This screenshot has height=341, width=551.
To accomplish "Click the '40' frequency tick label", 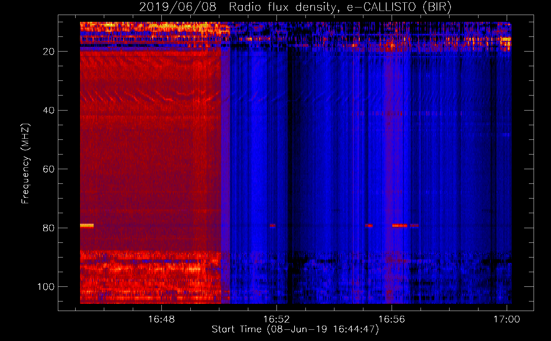I will click(x=49, y=110).
